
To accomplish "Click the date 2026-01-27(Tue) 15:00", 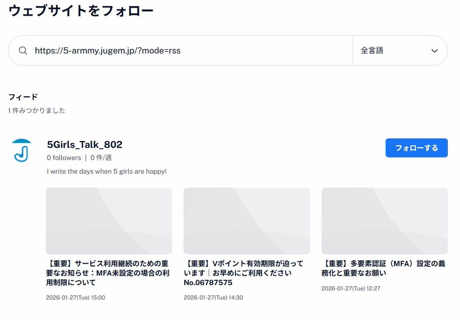I will [x=76, y=297].
